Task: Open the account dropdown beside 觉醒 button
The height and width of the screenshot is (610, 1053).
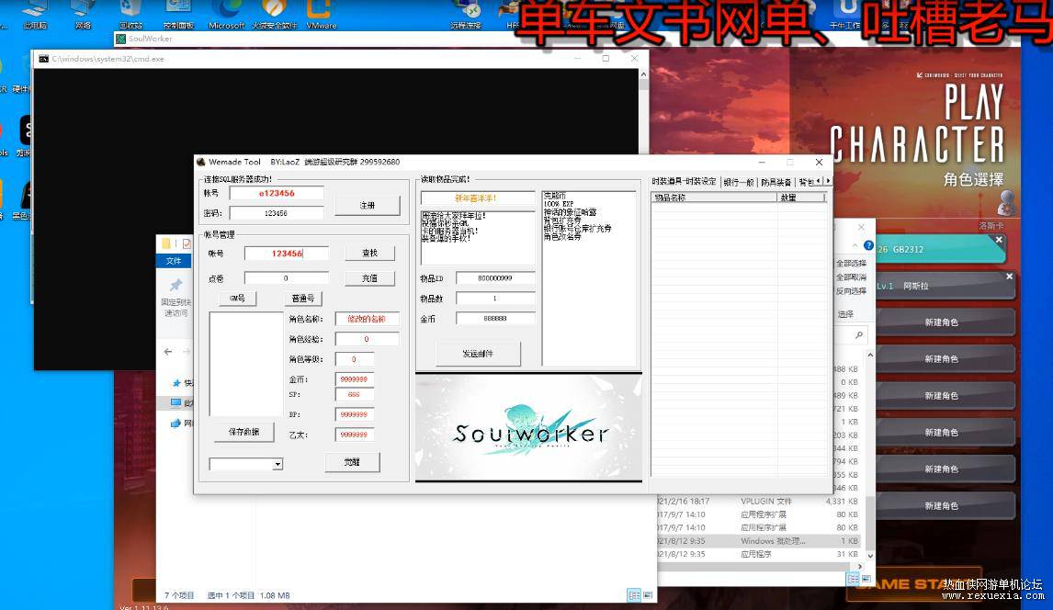Action: click(277, 464)
